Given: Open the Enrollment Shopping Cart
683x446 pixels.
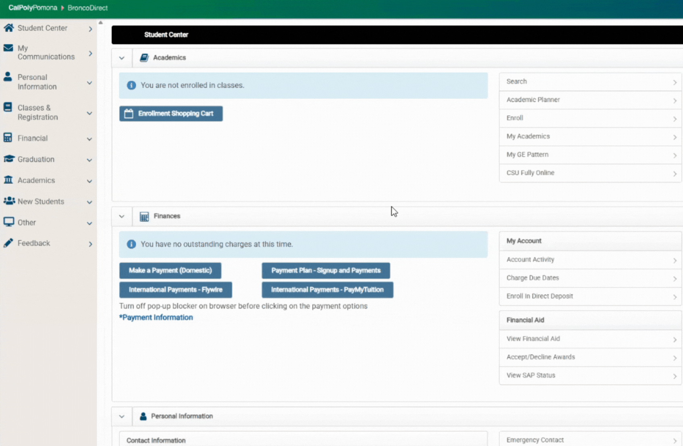Looking at the screenshot, I should [x=171, y=114].
